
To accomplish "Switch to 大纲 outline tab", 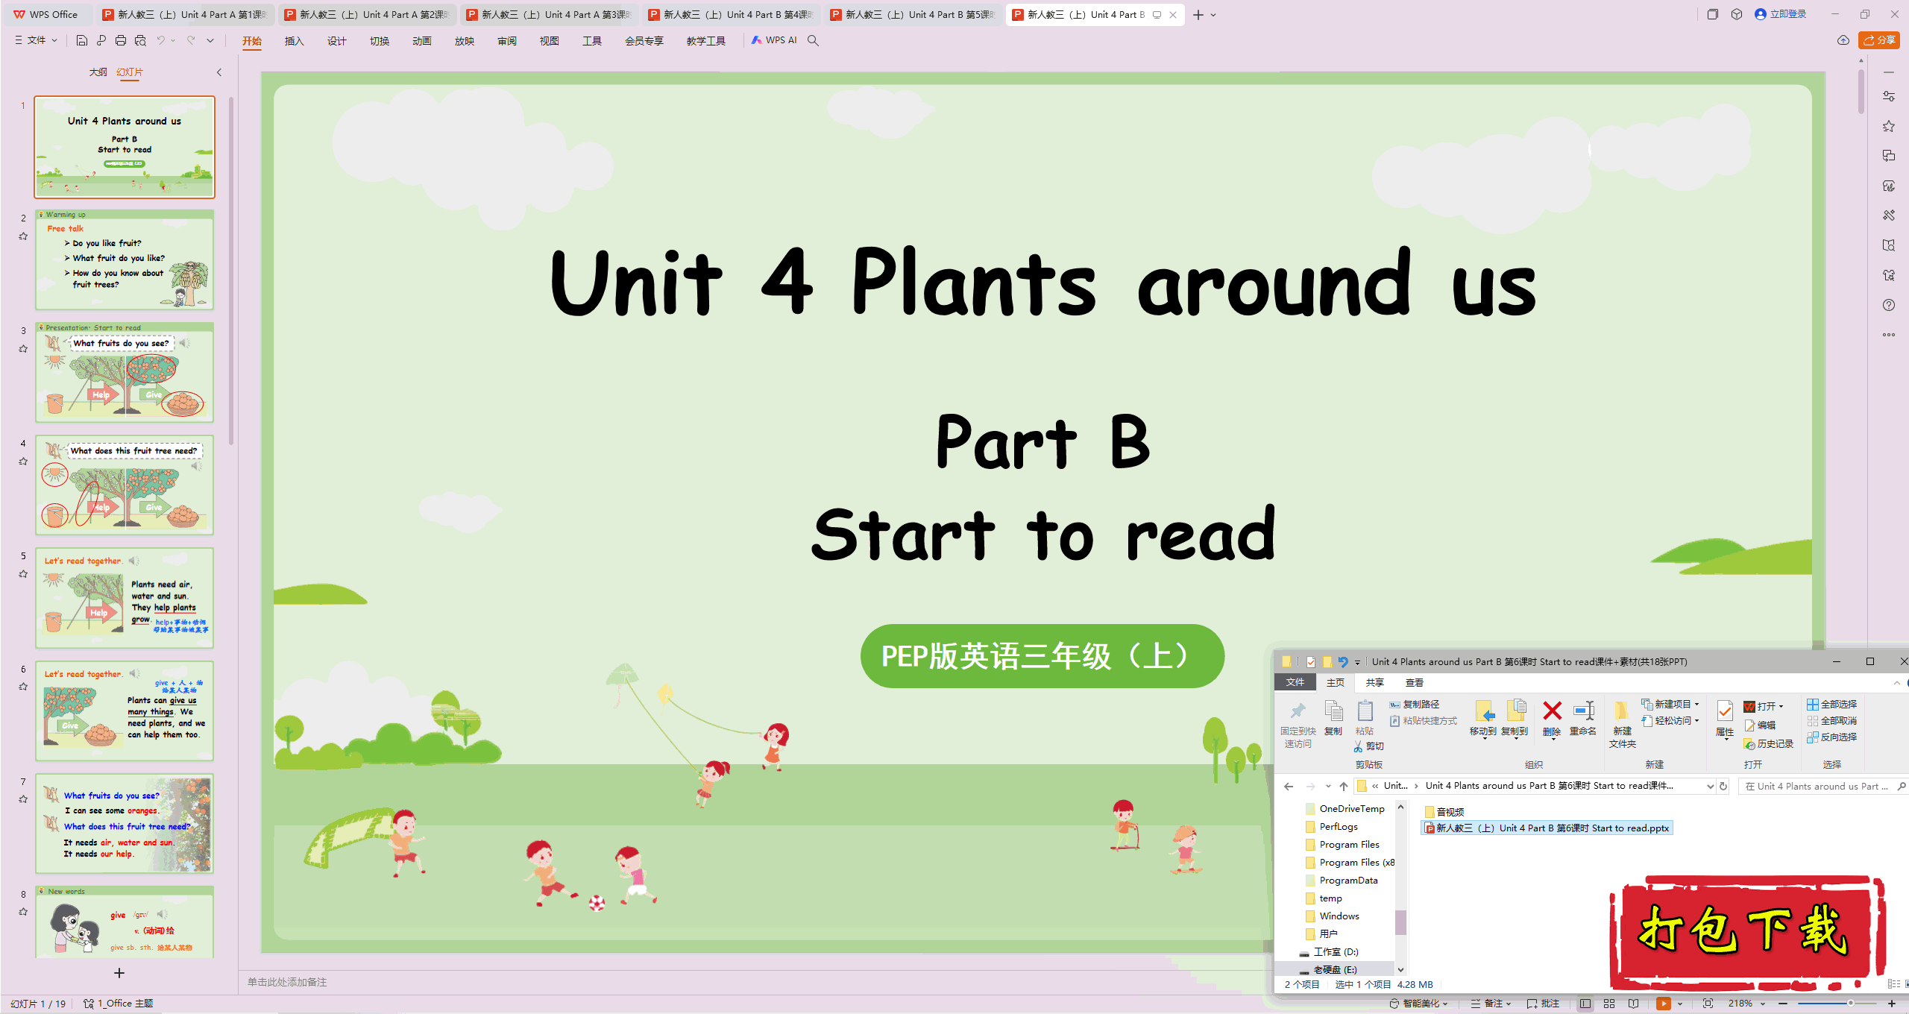I will [x=98, y=72].
